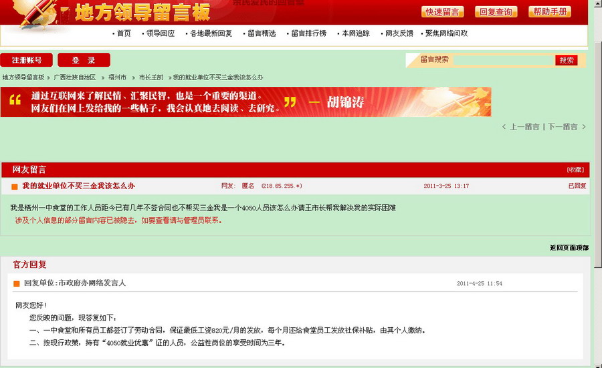
Task: Select 各地最新回复 nav item
Action: point(211,33)
